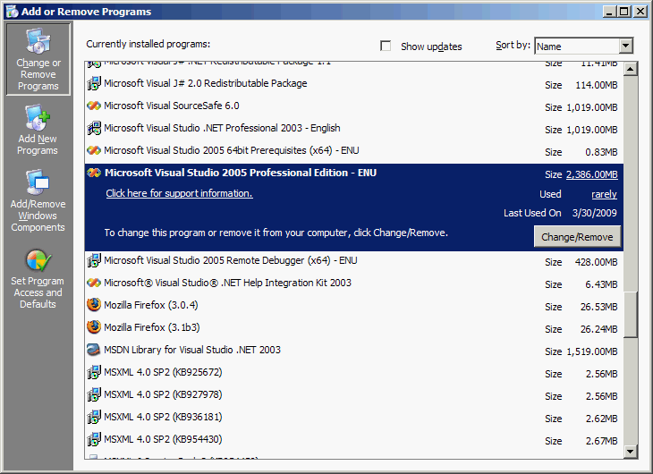Maximize the Add or Remove Programs window

tap(623, 12)
